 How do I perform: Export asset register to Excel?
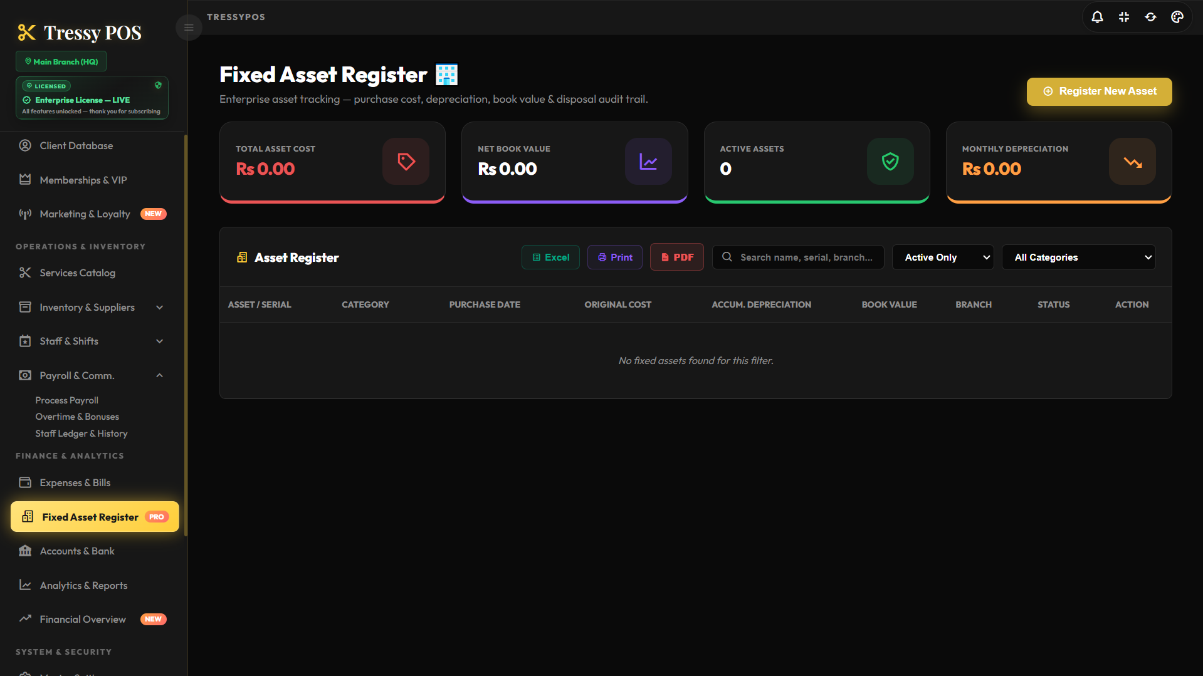[550, 257]
